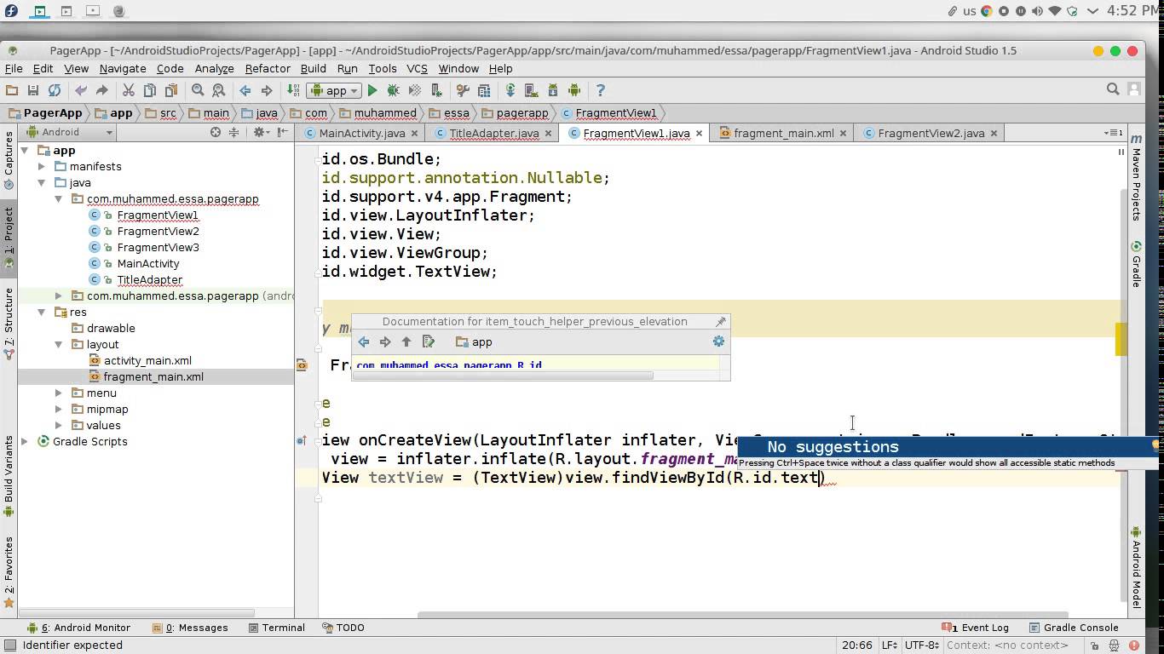Open the documentation popup settings gear
Viewport: 1164px width, 654px height.
pos(717,341)
